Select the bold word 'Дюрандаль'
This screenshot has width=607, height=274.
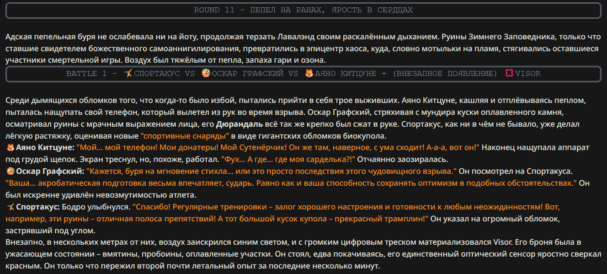pos(239,124)
